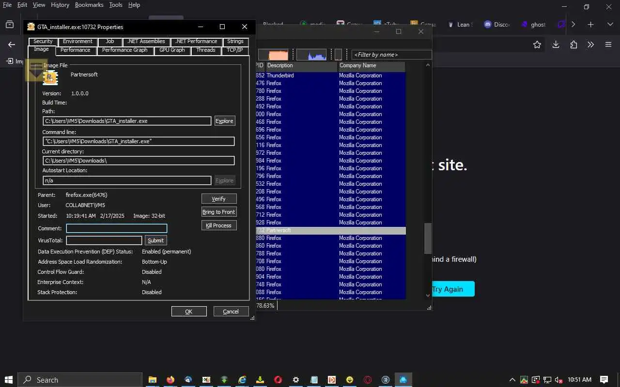Click the taskbar clock showing 10:51 AM
620x387 pixels.
tap(580, 380)
